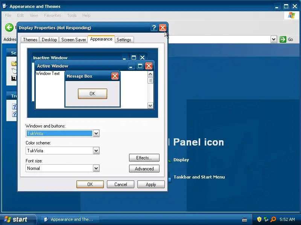Click the Display control panel link
The image size is (301, 225).
[x=181, y=160]
